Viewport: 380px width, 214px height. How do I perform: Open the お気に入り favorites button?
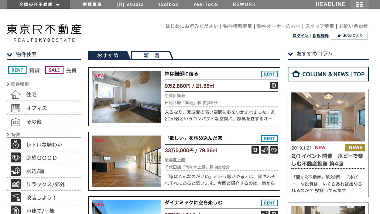(x=349, y=36)
